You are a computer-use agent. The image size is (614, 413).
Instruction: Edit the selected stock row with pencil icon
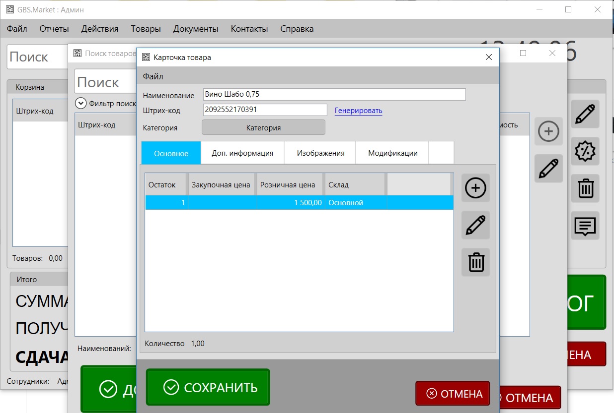click(x=475, y=225)
